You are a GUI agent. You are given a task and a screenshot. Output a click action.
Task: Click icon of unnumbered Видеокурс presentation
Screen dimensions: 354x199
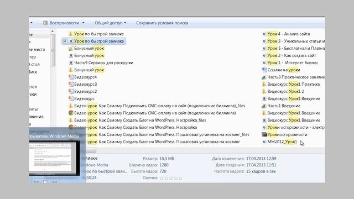(x=71, y=98)
